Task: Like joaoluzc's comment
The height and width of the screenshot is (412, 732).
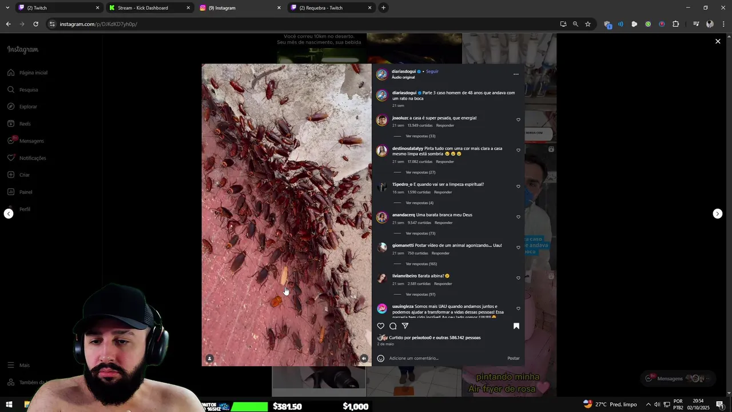Action: (x=519, y=120)
